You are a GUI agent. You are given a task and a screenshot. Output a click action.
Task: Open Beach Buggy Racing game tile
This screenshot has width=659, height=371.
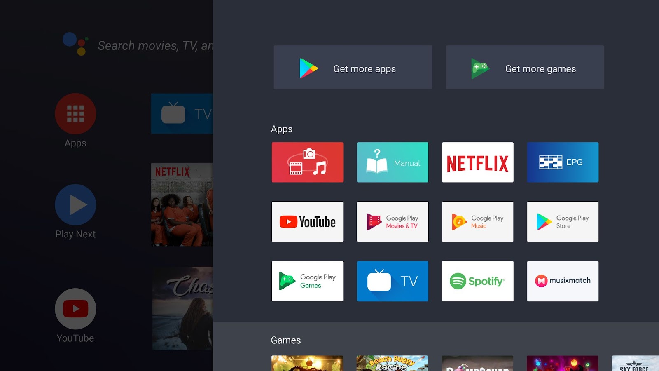click(392, 363)
